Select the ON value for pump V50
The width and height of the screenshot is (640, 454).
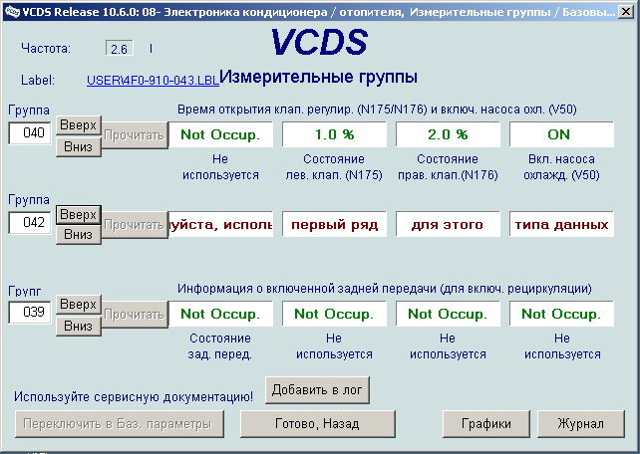pyautogui.click(x=561, y=134)
